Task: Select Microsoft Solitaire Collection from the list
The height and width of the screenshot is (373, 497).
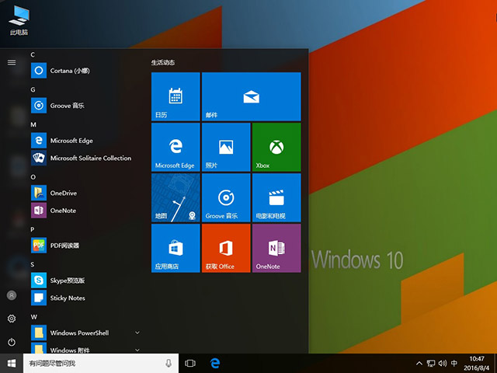Action: pos(89,158)
